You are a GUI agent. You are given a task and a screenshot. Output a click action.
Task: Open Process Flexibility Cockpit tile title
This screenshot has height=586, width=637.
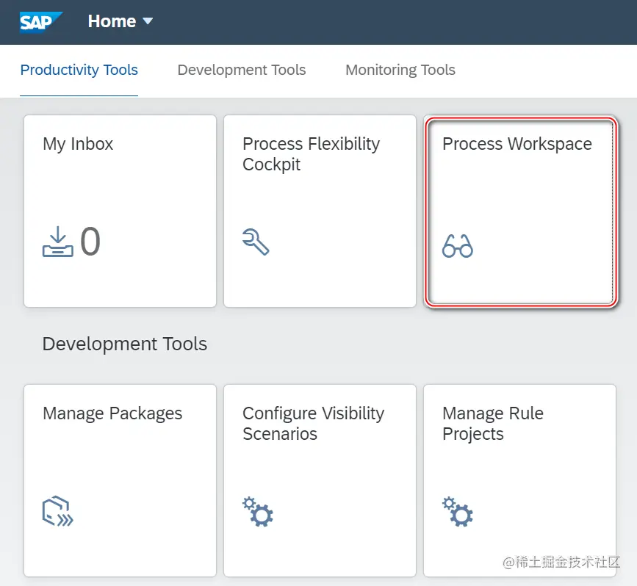coord(311,153)
